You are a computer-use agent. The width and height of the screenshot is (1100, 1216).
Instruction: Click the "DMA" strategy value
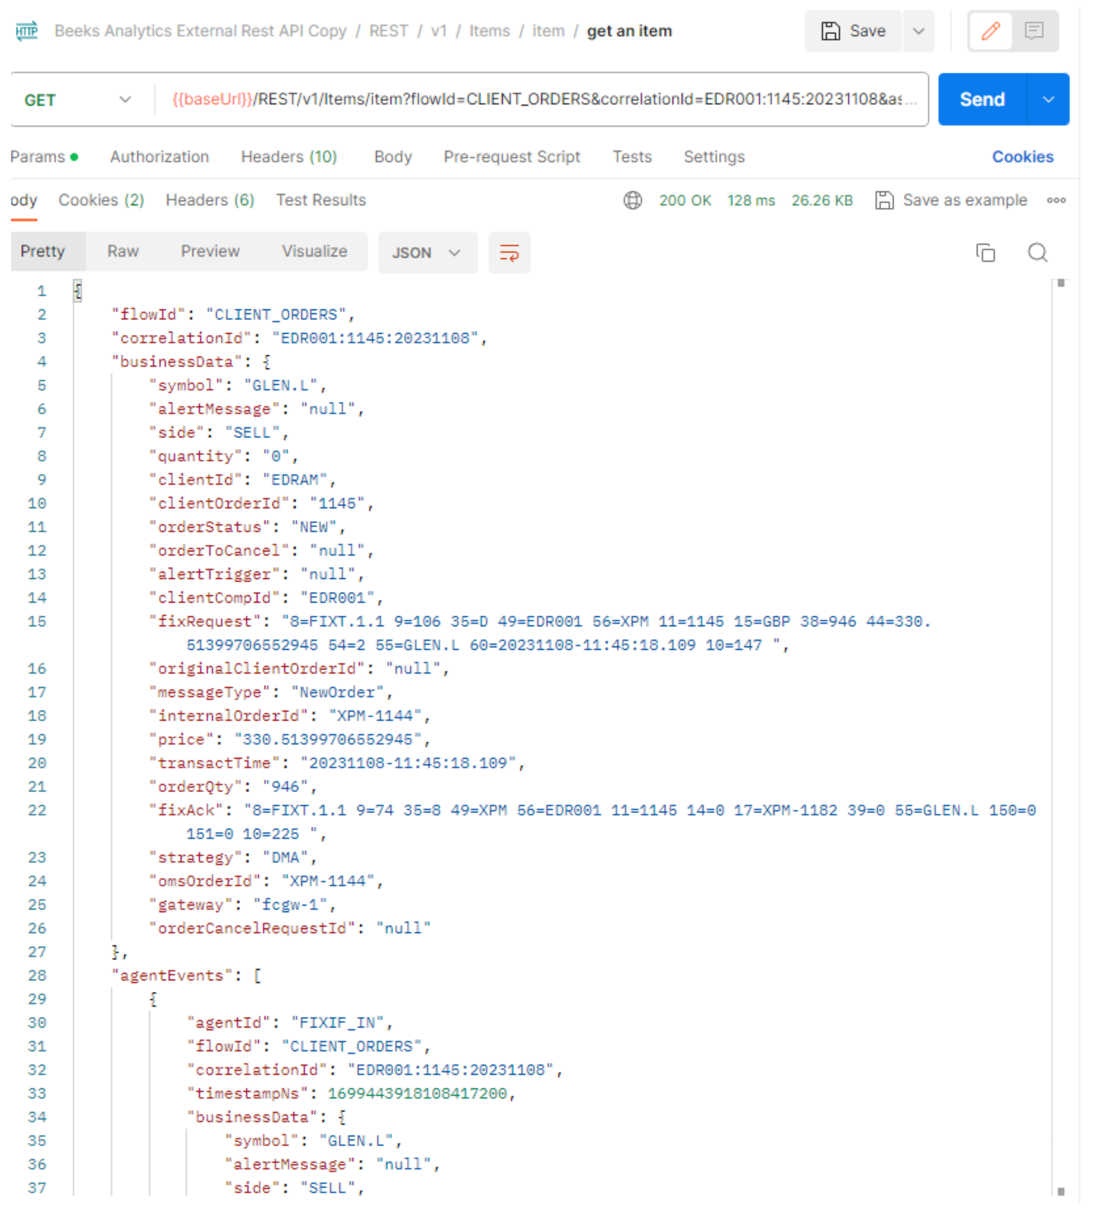285,858
